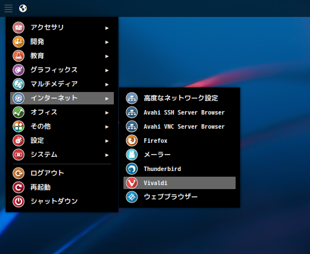Click the red Vivaldi V icon
Image resolution: width=310 pixels, height=254 pixels.
(x=132, y=183)
